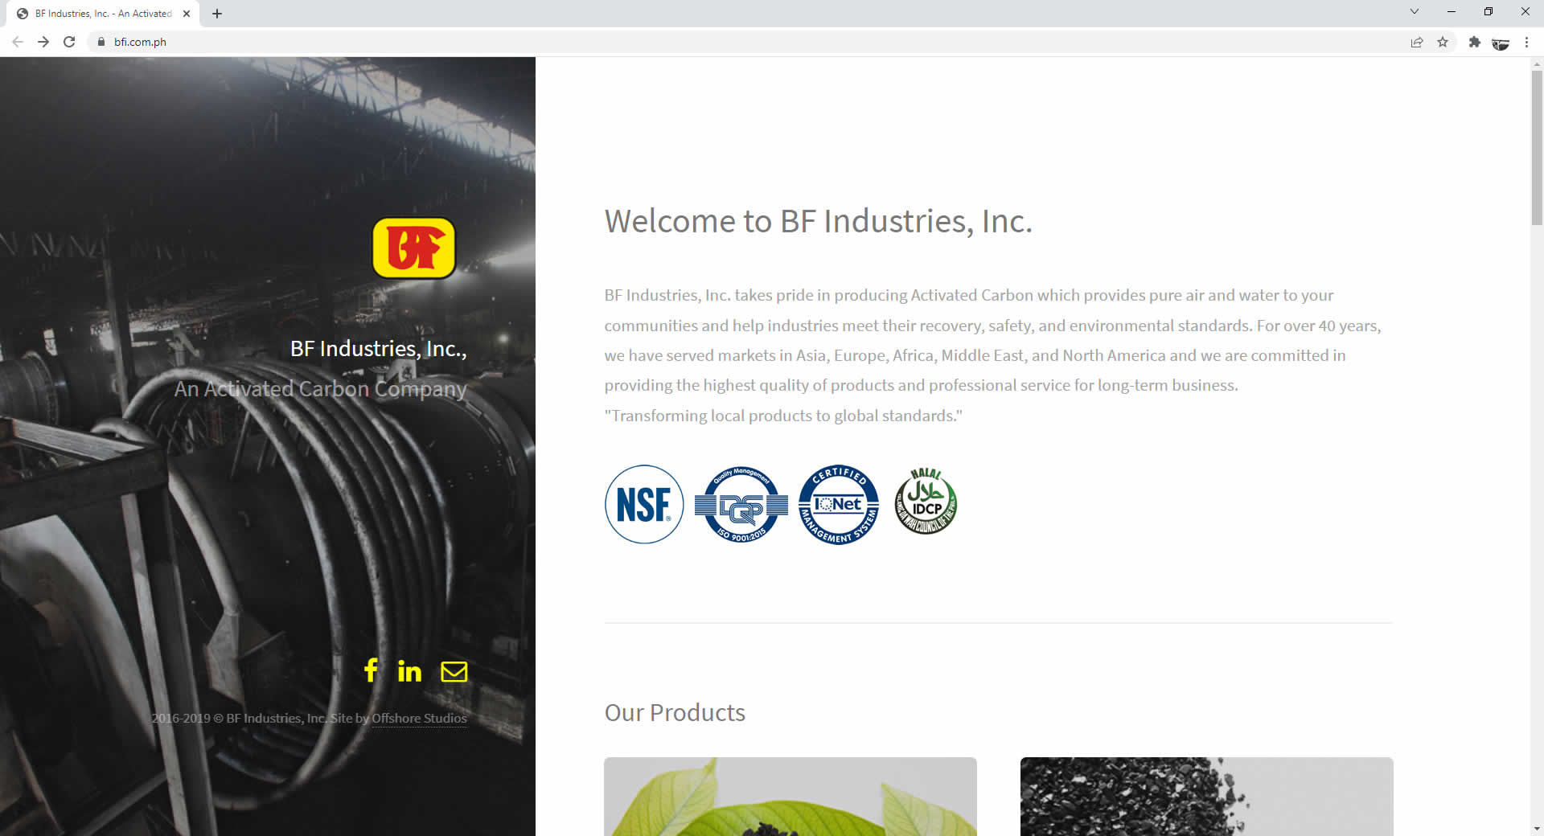Click the Halal IDCP certification badge
1544x836 pixels.
(926, 502)
